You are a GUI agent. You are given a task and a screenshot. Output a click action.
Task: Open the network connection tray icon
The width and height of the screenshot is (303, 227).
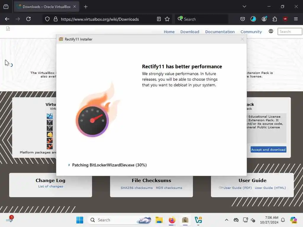coord(245,220)
